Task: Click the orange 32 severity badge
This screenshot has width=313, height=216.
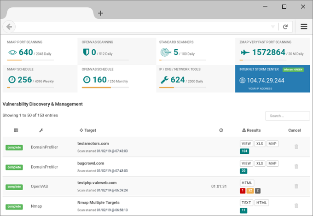Action: 250,191
